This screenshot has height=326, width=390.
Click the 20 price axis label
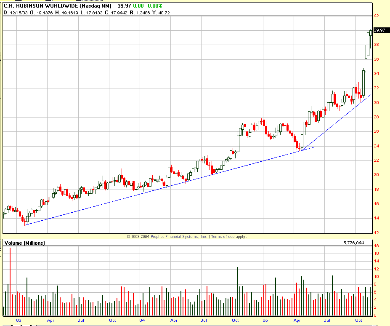[x=376, y=174]
